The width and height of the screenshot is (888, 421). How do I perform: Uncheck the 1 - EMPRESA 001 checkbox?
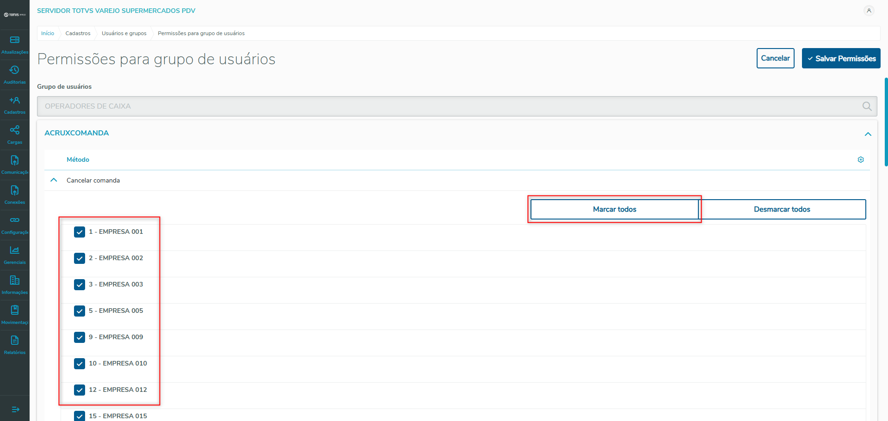[x=80, y=232]
